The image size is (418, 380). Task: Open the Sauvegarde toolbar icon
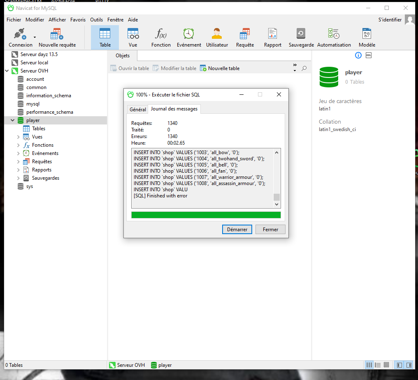(x=301, y=38)
